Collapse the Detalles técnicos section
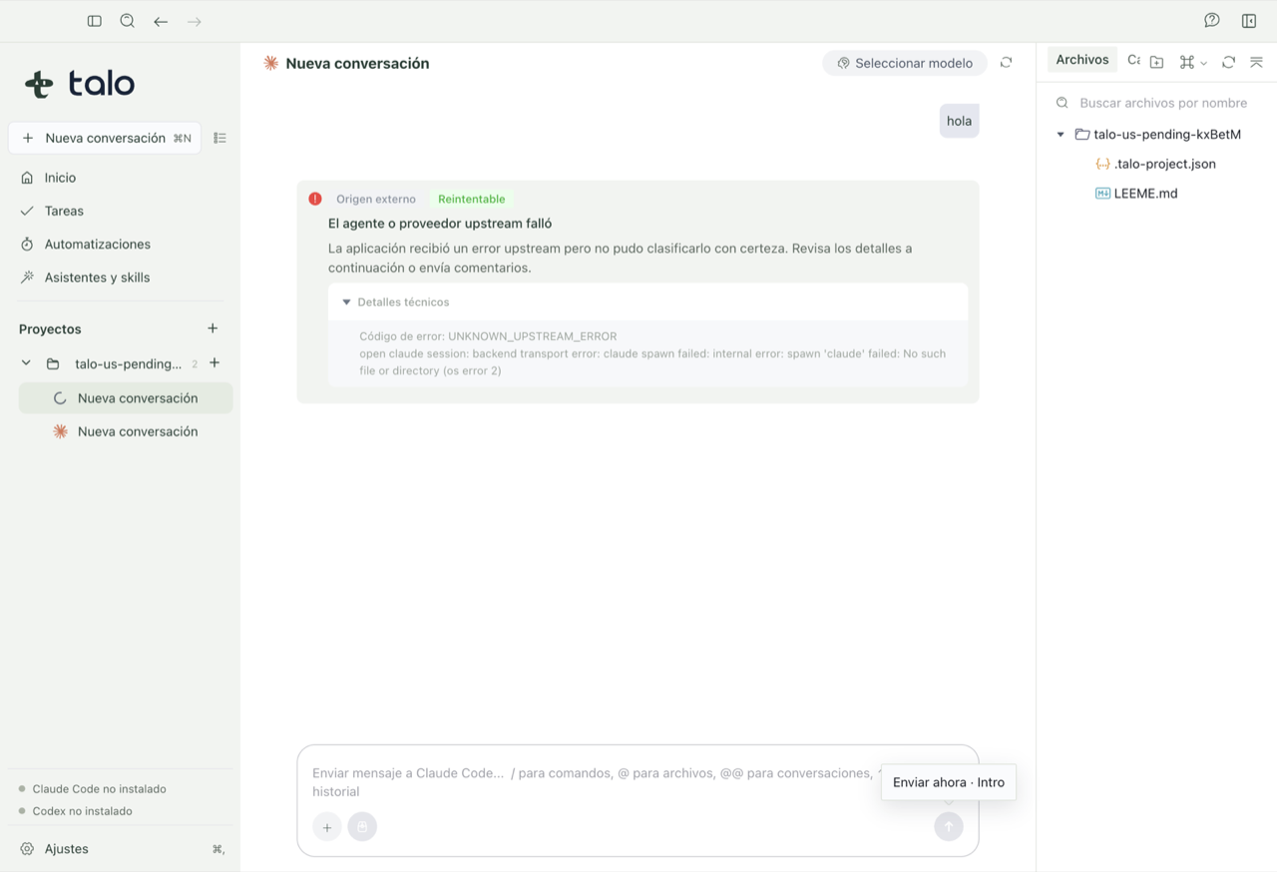This screenshot has height=872, width=1277. [x=647, y=302]
